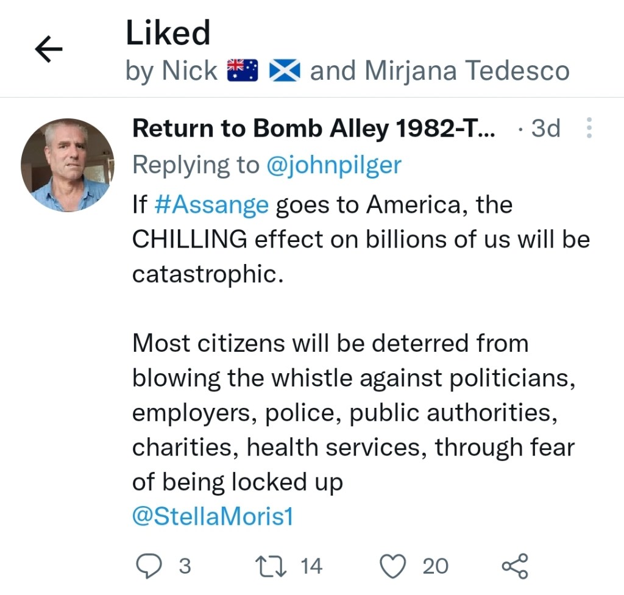This screenshot has height=595, width=624.
Task: Open the Return to Bomb Alley profile name
Action: (314, 129)
